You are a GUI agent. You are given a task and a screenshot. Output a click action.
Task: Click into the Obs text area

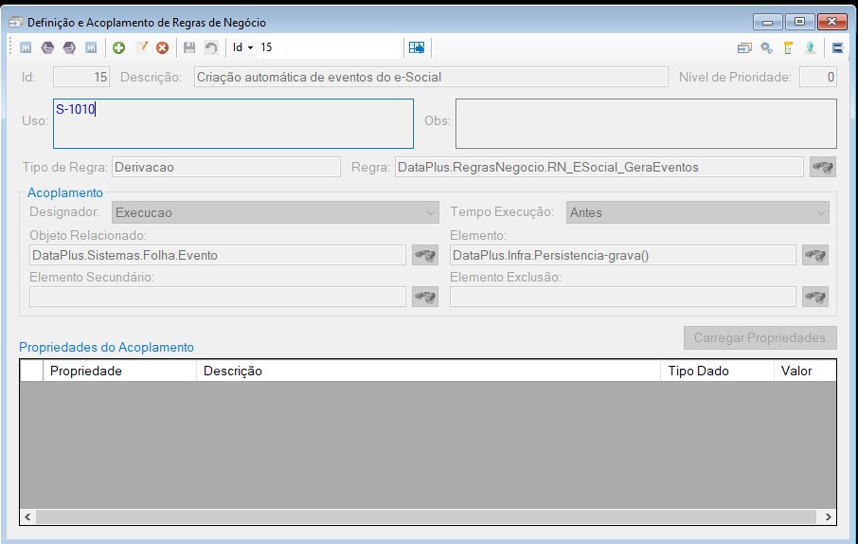[x=646, y=124]
